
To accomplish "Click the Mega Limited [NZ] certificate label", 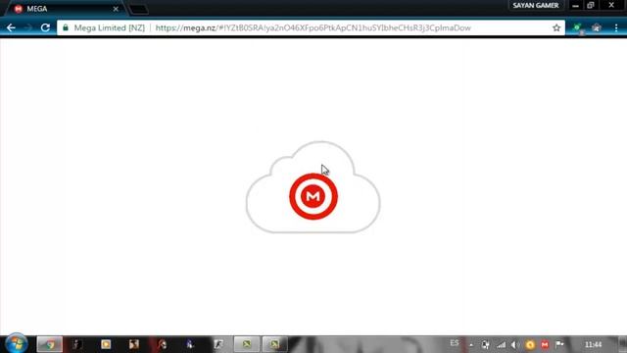I will [109, 27].
